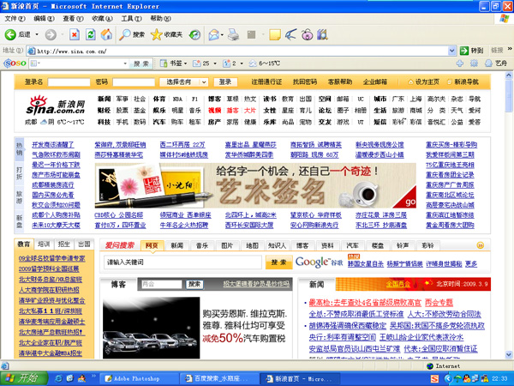Image resolution: width=514 pixels, height=386 pixels.
Task: Expand the 书签 bookmarks dropdown in SOSO toolbar
Action: (176, 63)
